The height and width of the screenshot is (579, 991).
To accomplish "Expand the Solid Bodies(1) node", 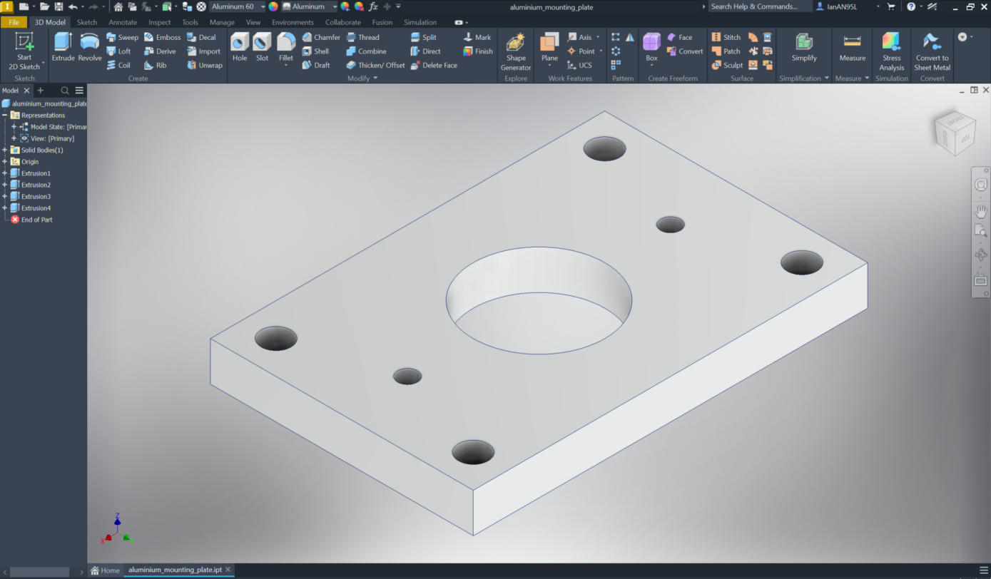I will [x=5, y=150].
